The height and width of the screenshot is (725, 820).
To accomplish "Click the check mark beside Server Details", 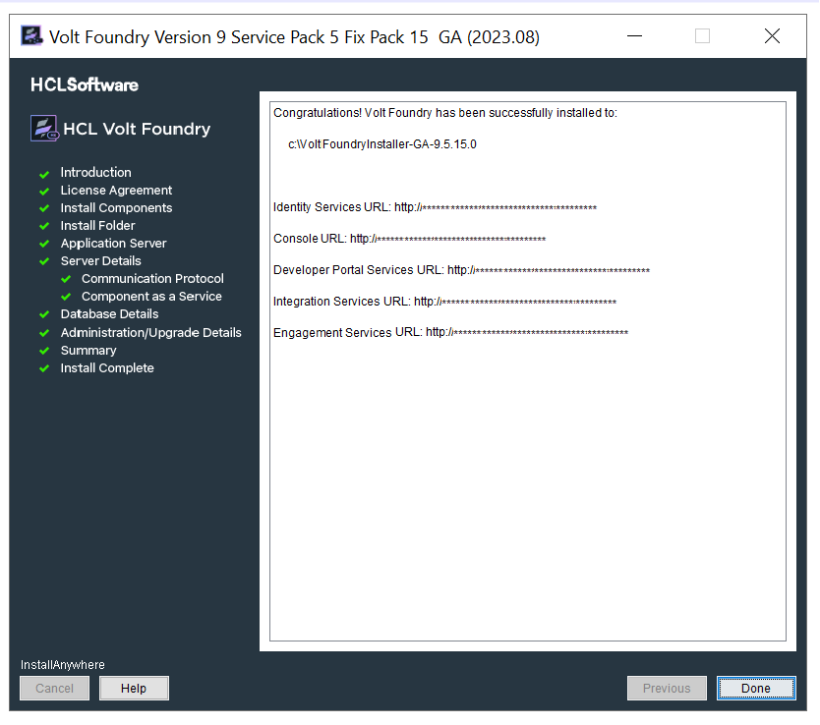I will pos(44,261).
